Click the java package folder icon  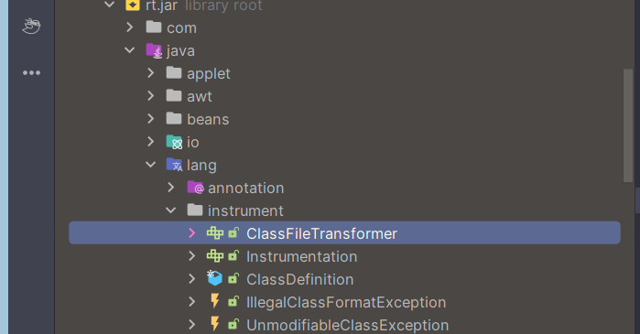point(155,51)
